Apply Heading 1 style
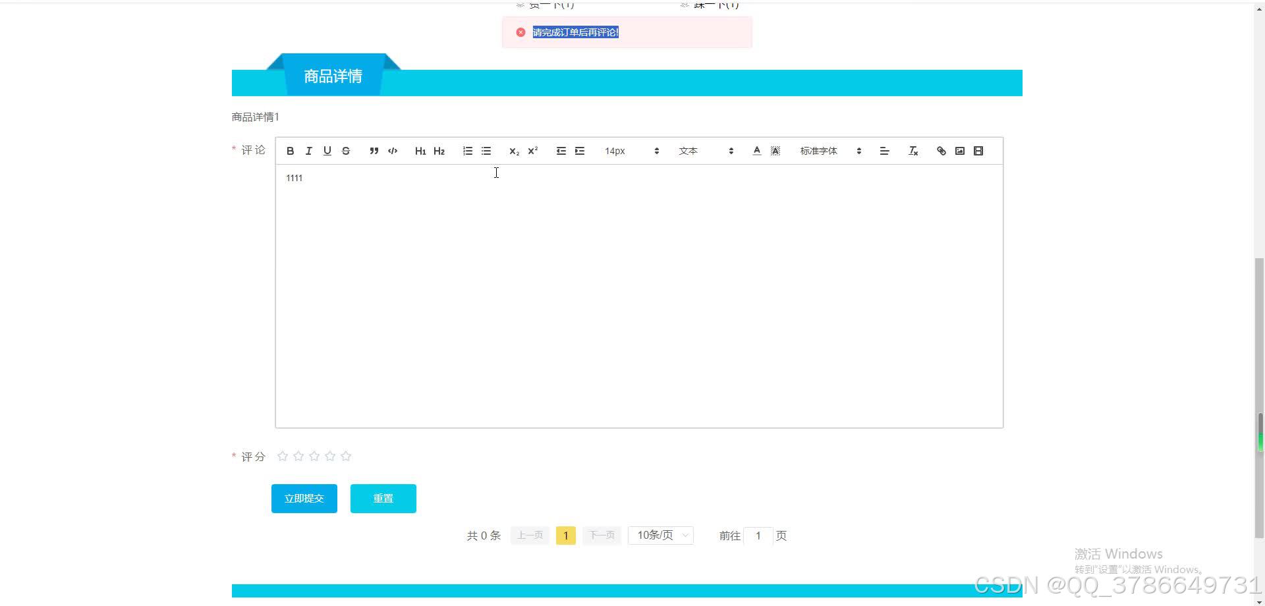This screenshot has height=606, width=1265. click(420, 151)
